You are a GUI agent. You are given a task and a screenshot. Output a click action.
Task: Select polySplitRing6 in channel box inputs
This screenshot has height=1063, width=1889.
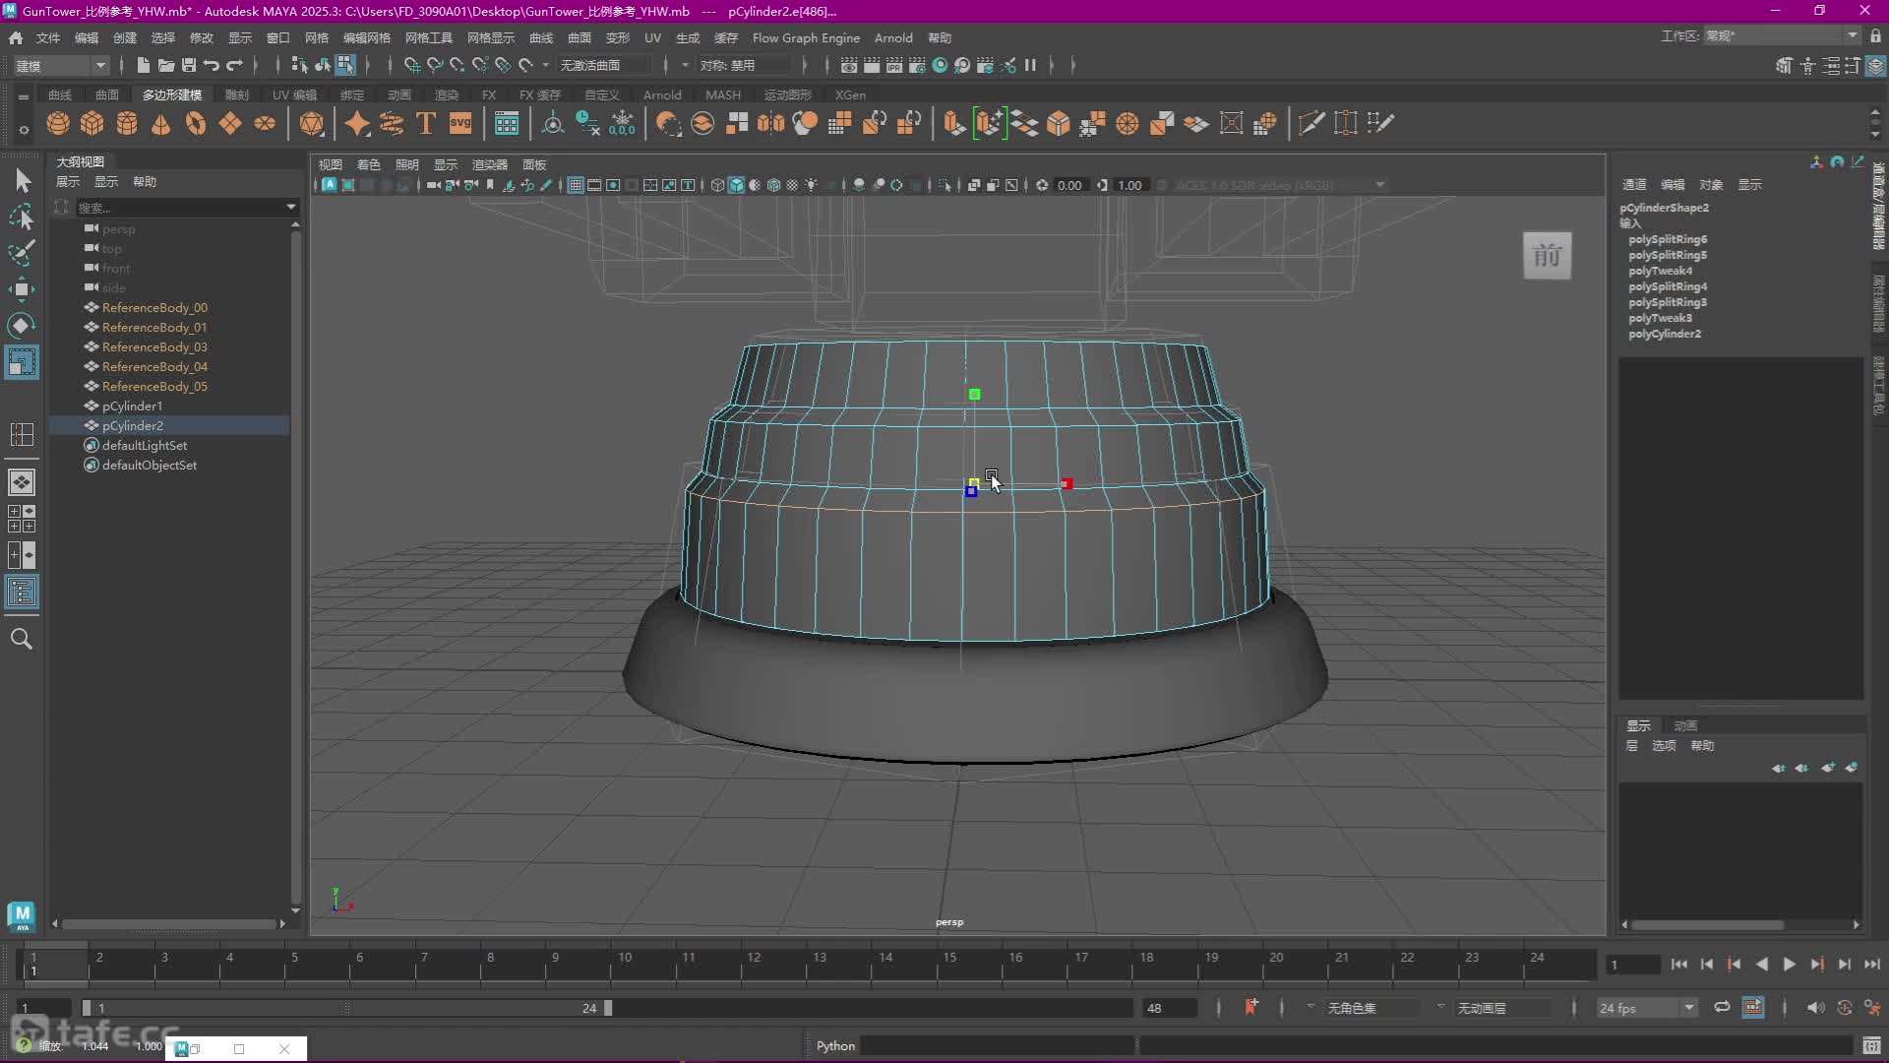[x=1667, y=239]
